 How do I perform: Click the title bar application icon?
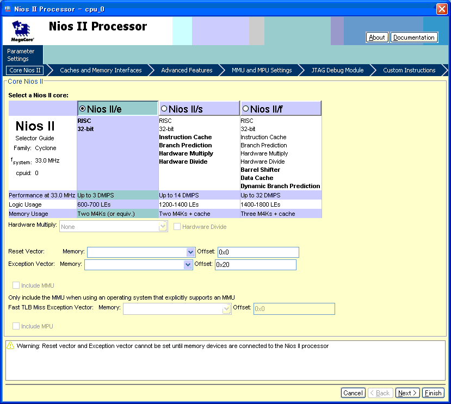click(8, 9)
